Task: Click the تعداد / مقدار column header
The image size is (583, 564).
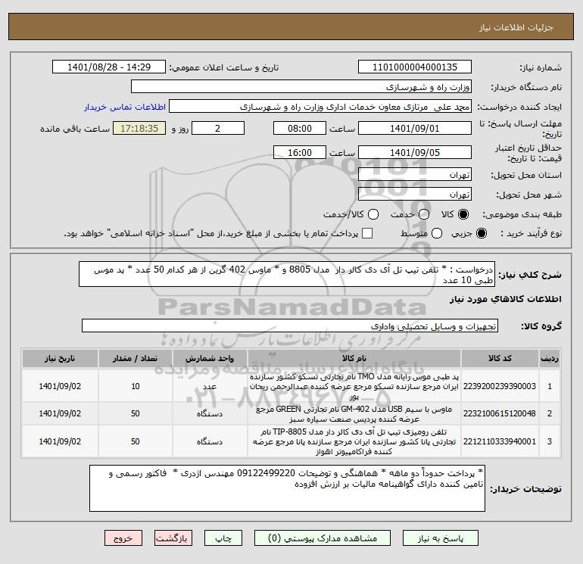Action: [135, 358]
